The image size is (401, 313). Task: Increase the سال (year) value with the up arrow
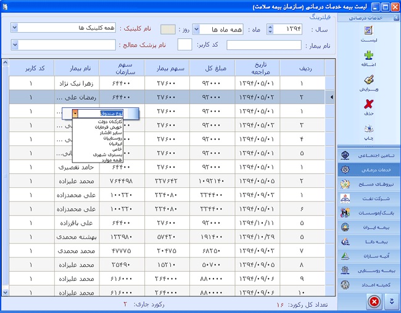pyautogui.click(x=270, y=27)
